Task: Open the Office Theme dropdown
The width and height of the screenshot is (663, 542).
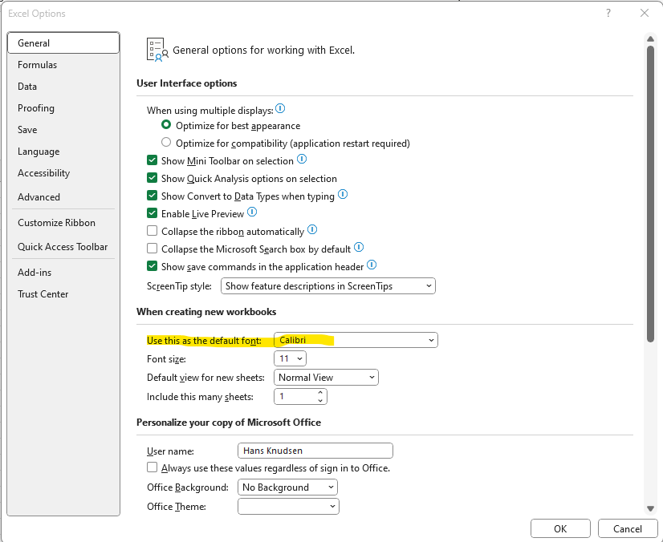Action: click(x=288, y=506)
